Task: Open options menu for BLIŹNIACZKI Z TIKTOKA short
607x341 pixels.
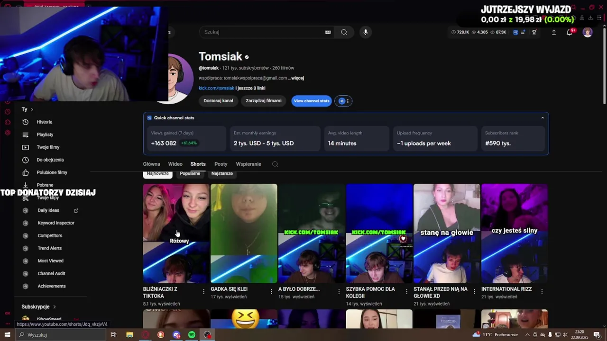Action: click(204, 291)
